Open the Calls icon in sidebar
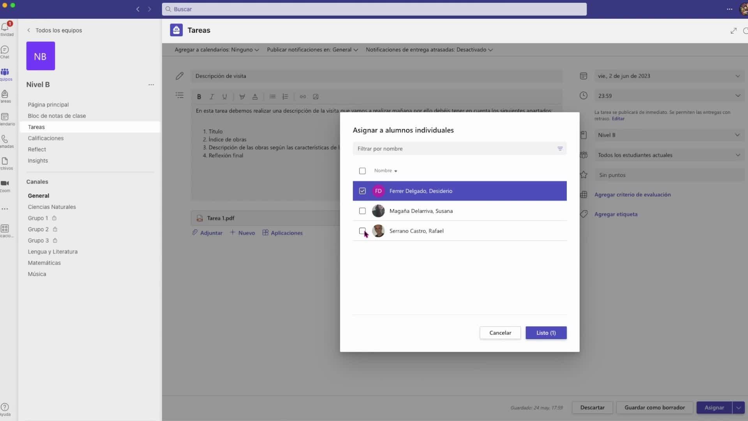Viewport: 748px width, 421px height. (5, 139)
